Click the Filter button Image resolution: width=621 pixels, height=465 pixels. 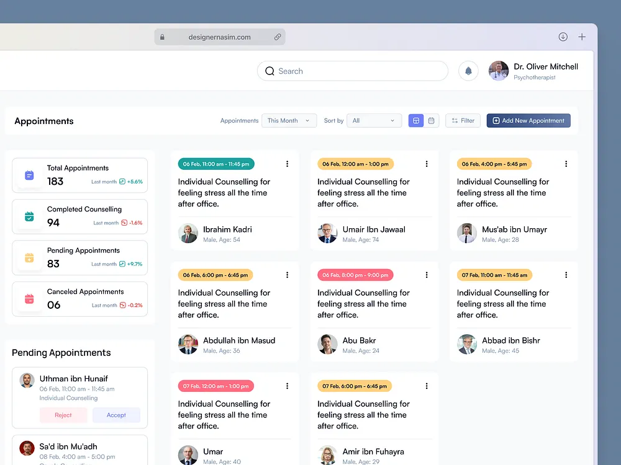click(463, 121)
